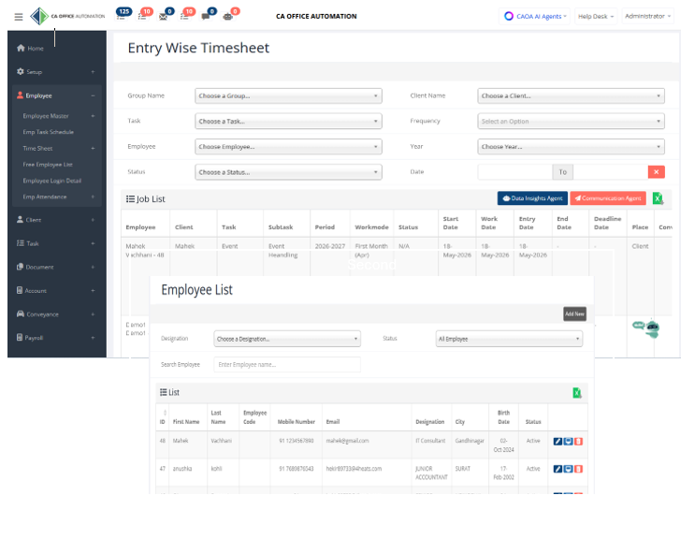695x539 pixels.
Task: Open the Client Name dropdown
Action: pos(571,96)
